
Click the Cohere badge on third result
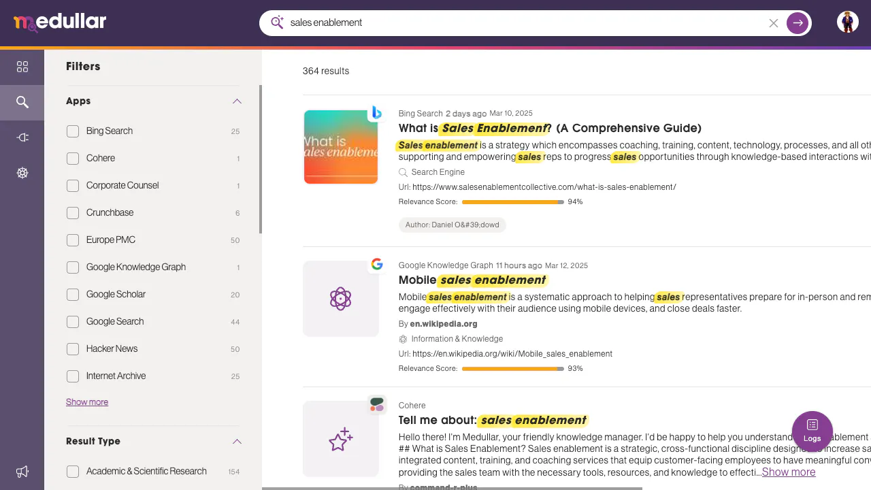click(x=377, y=404)
